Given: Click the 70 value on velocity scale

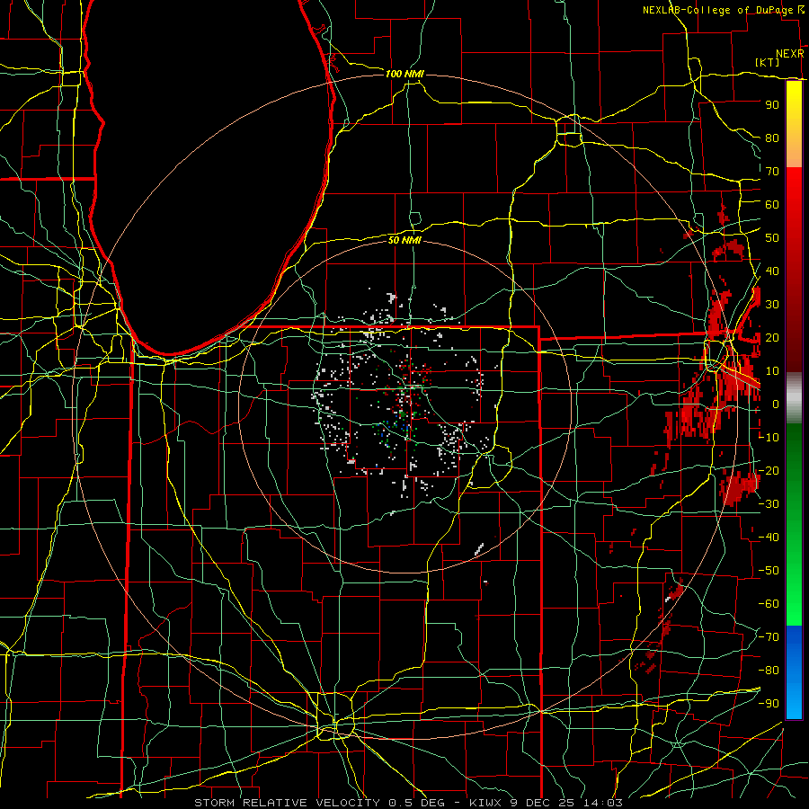Looking at the screenshot, I should (x=772, y=172).
